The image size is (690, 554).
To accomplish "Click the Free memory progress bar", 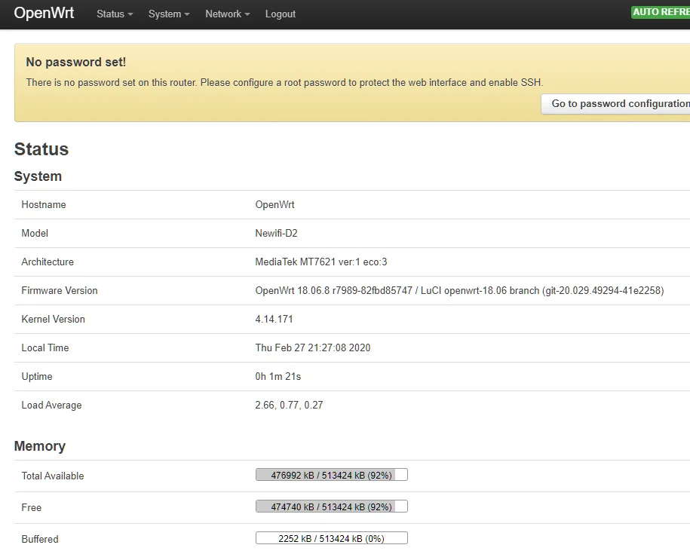I will coord(331,506).
